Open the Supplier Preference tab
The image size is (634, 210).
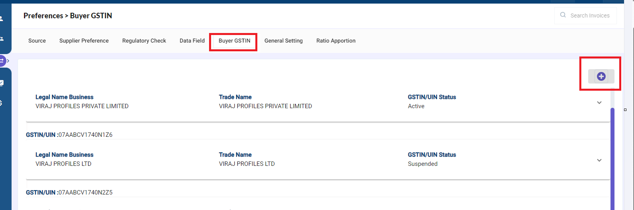pyautogui.click(x=84, y=41)
